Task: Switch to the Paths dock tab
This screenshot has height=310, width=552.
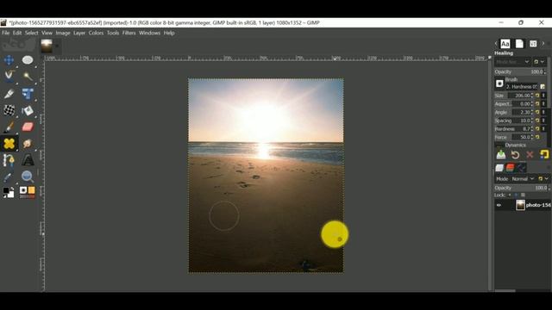Action: pos(521,168)
